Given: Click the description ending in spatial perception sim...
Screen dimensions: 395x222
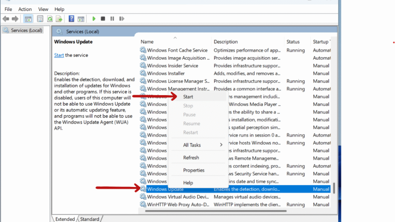Looking at the screenshot, I should pyautogui.click(x=255, y=127).
